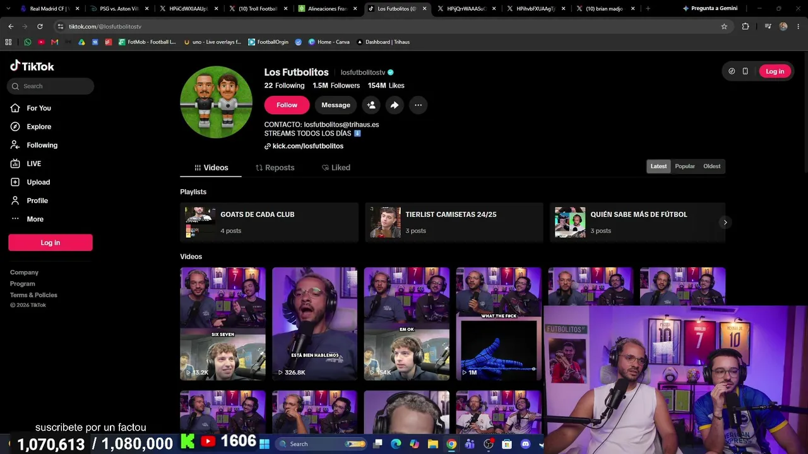The height and width of the screenshot is (454, 808).
Task: Open the TIERLIST CAMISETAS 24/25 playlist
Action: coord(454,223)
